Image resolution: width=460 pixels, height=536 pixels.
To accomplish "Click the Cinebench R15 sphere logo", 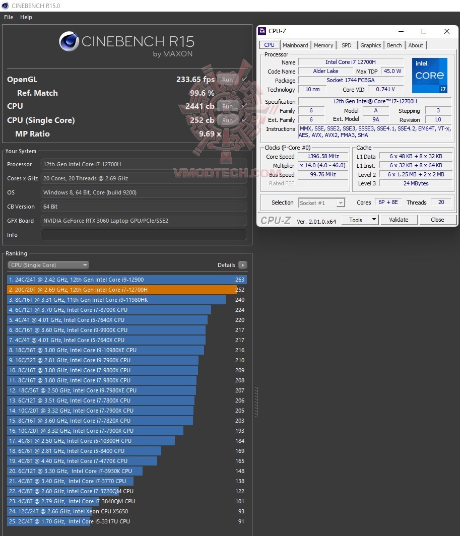I will point(69,41).
